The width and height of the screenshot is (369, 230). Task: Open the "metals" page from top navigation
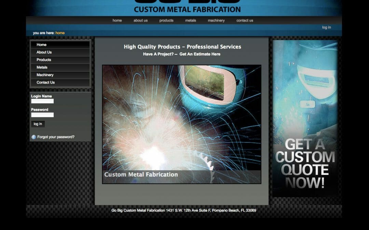click(x=190, y=20)
